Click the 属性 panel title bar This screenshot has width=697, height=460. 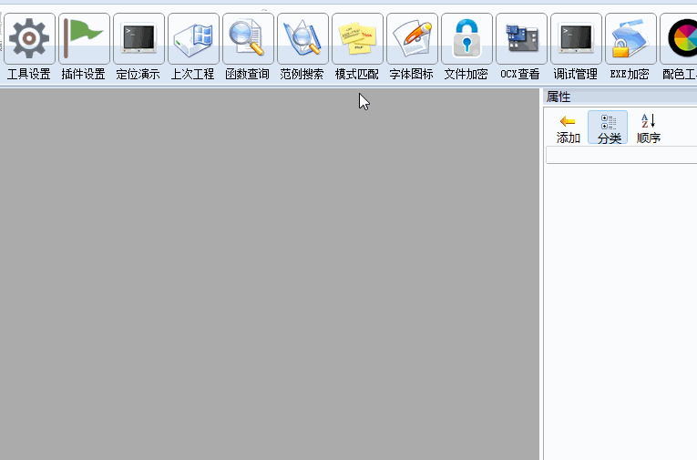(620, 97)
